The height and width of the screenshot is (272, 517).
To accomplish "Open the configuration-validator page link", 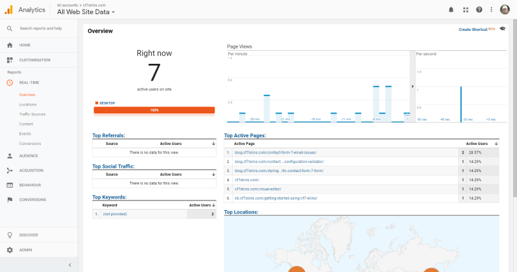I will pyautogui.click(x=279, y=162).
